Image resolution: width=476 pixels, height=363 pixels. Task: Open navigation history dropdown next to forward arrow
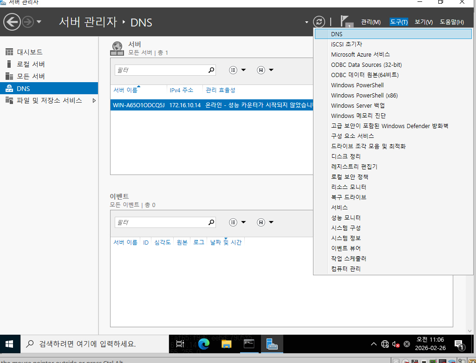click(39, 22)
